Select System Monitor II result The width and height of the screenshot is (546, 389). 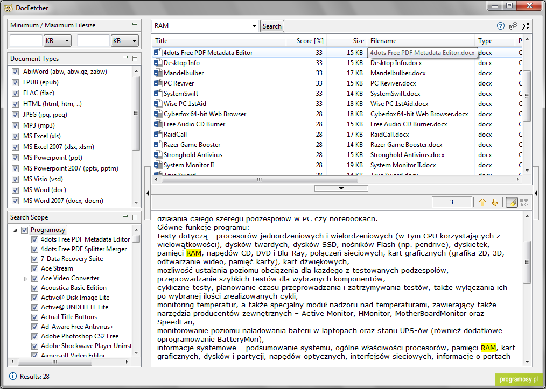click(x=337, y=165)
